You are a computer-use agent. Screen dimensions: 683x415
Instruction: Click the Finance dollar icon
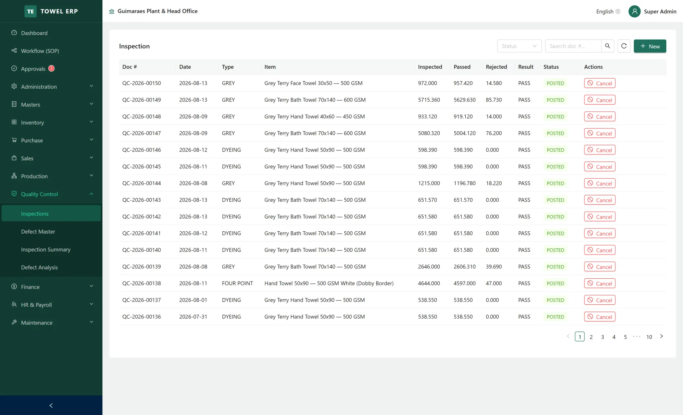pyautogui.click(x=14, y=287)
